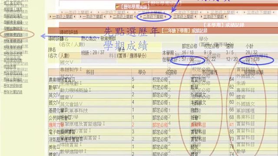Click the 89 / 128 cumulative credits subtotal
This screenshot has height=156, width=278.
pyautogui.click(x=252, y=59)
